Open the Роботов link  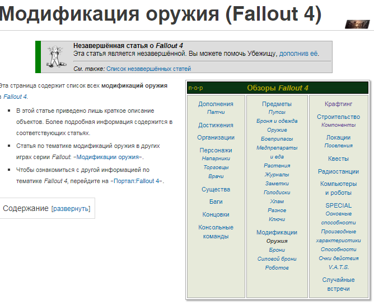[x=277, y=268]
